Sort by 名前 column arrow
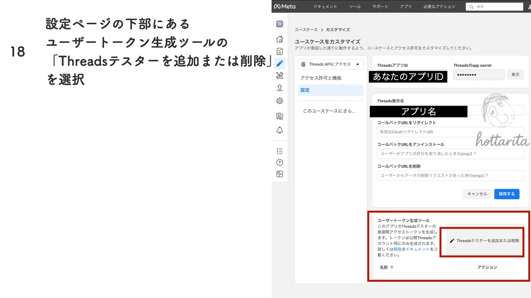Screen dimensions: 531x298 click(392, 268)
